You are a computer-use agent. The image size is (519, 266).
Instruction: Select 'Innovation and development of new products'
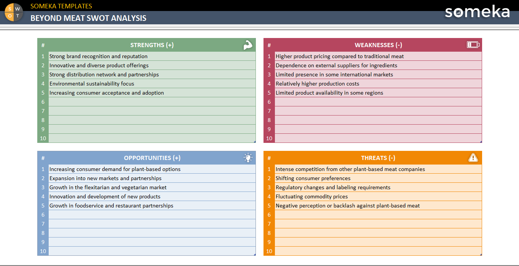(x=152, y=196)
